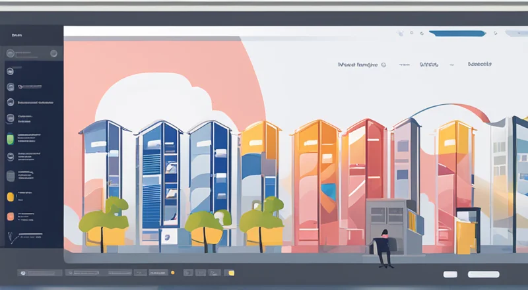Click the yellow icon in the left sidebar

tap(10, 196)
